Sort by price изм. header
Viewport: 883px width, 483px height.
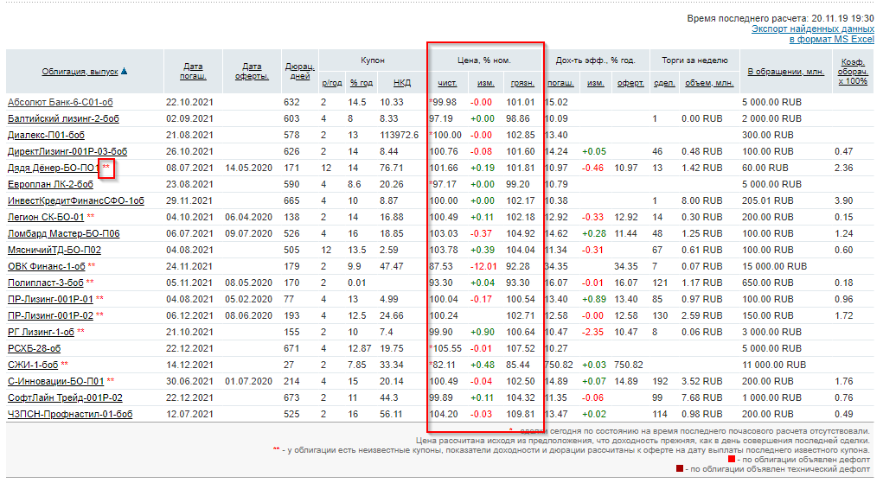pyautogui.click(x=485, y=83)
